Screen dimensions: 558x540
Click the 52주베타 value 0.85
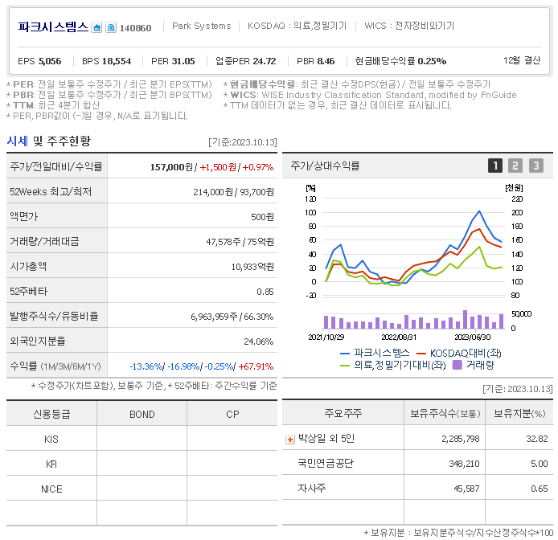coord(265,292)
